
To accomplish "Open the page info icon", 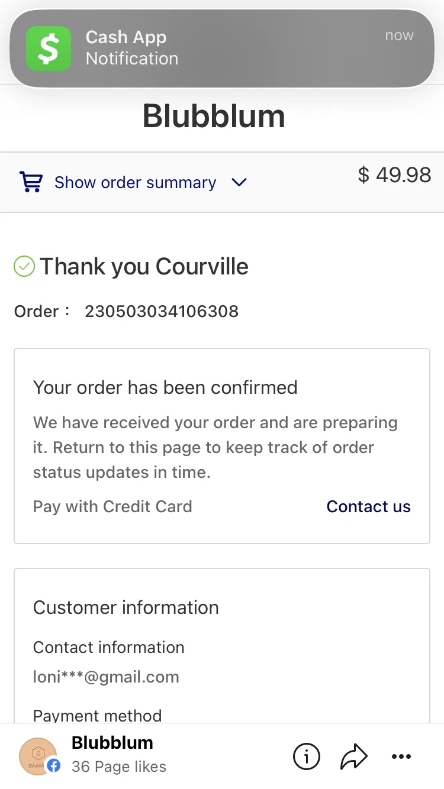I will click(x=307, y=756).
